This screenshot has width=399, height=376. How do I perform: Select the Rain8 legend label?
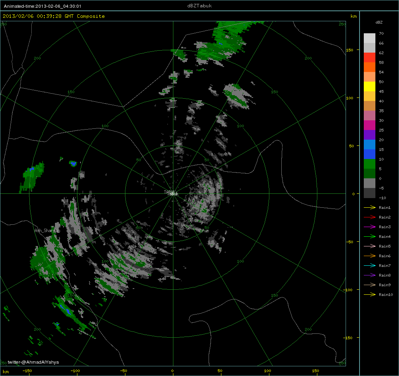(x=385, y=275)
